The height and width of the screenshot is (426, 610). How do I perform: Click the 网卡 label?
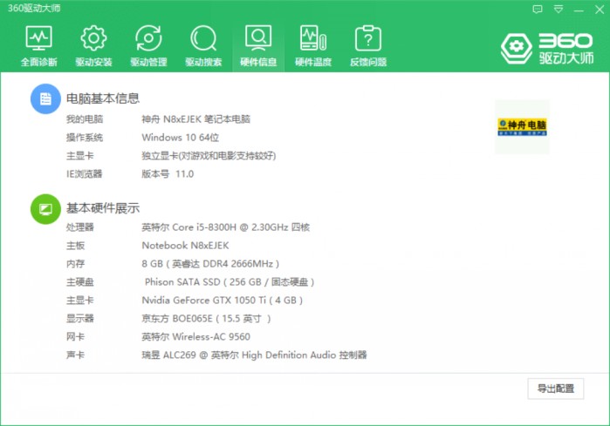point(75,336)
